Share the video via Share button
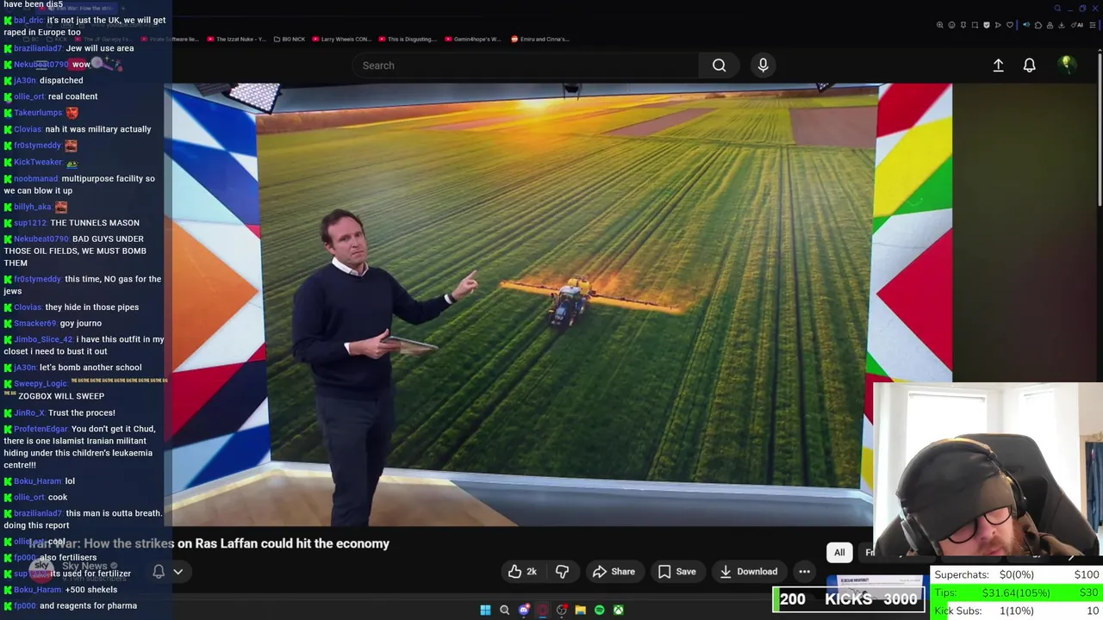The image size is (1103, 620). pos(614,571)
